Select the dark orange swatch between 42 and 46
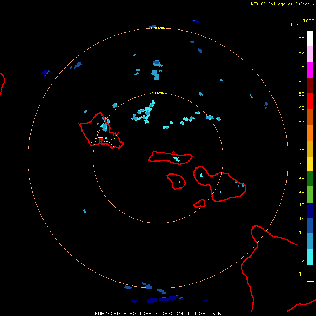316x316 pixels. 310,117
